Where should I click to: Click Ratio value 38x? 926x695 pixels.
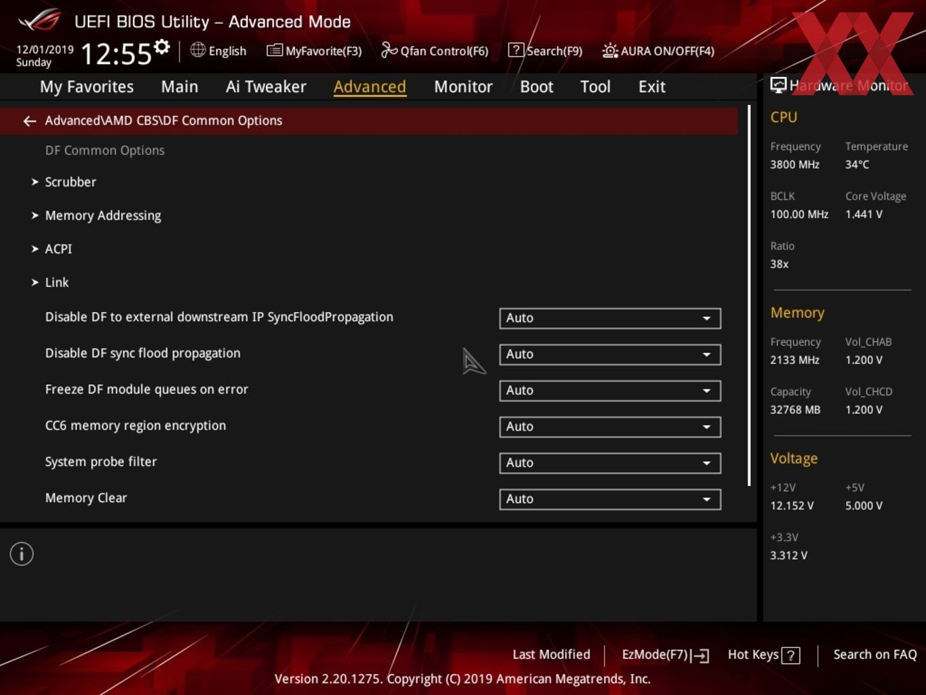(x=780, y=264)
